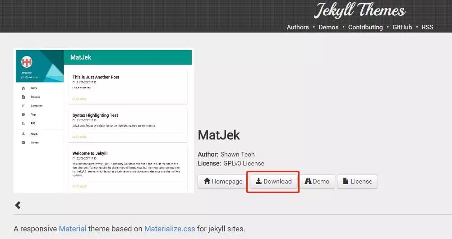
Task: Click "Syntax Highlighting Test" post title
Action: click(95, 115)
